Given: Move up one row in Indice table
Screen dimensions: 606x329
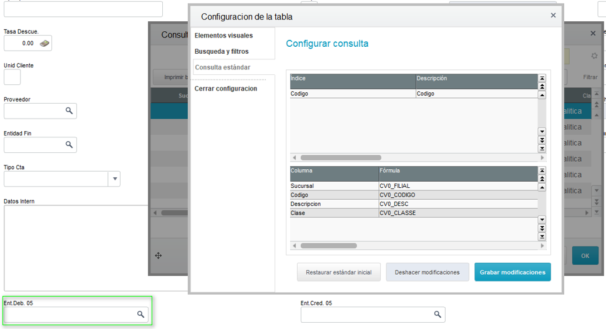Looking at the screenshot, I should tap(542, 95).
